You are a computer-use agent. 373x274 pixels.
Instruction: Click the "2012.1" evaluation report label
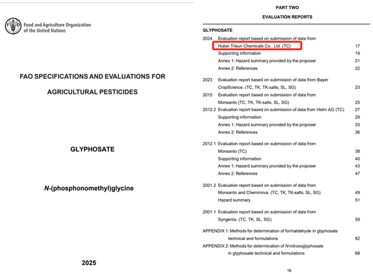click(209, 144)
